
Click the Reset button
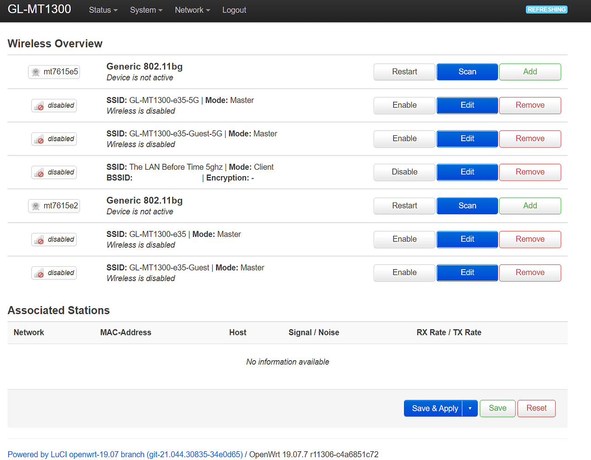click(x=536, y=408)
